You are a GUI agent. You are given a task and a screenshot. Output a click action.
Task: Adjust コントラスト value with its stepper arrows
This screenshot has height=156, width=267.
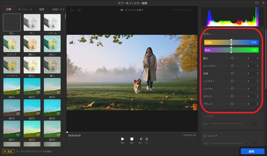pos(257,66)
